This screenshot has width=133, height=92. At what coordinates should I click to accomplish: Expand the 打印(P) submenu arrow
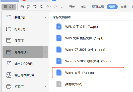tap(45, 86)
